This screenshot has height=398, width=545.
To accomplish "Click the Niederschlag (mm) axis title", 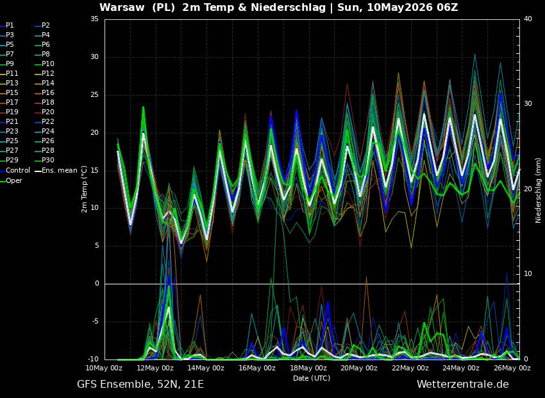I will pyautogui.click(x=538, y=189).
